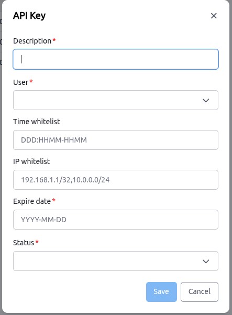
Task: Click the IP whitelist label
Action: [x=31, y=161]
